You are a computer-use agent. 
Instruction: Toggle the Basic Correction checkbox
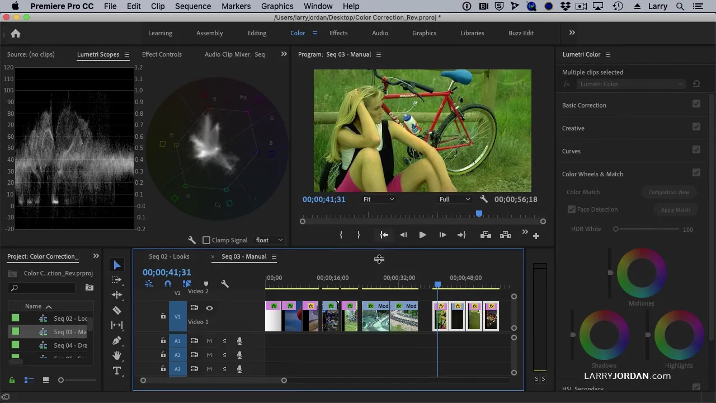[x=696, y=104]
